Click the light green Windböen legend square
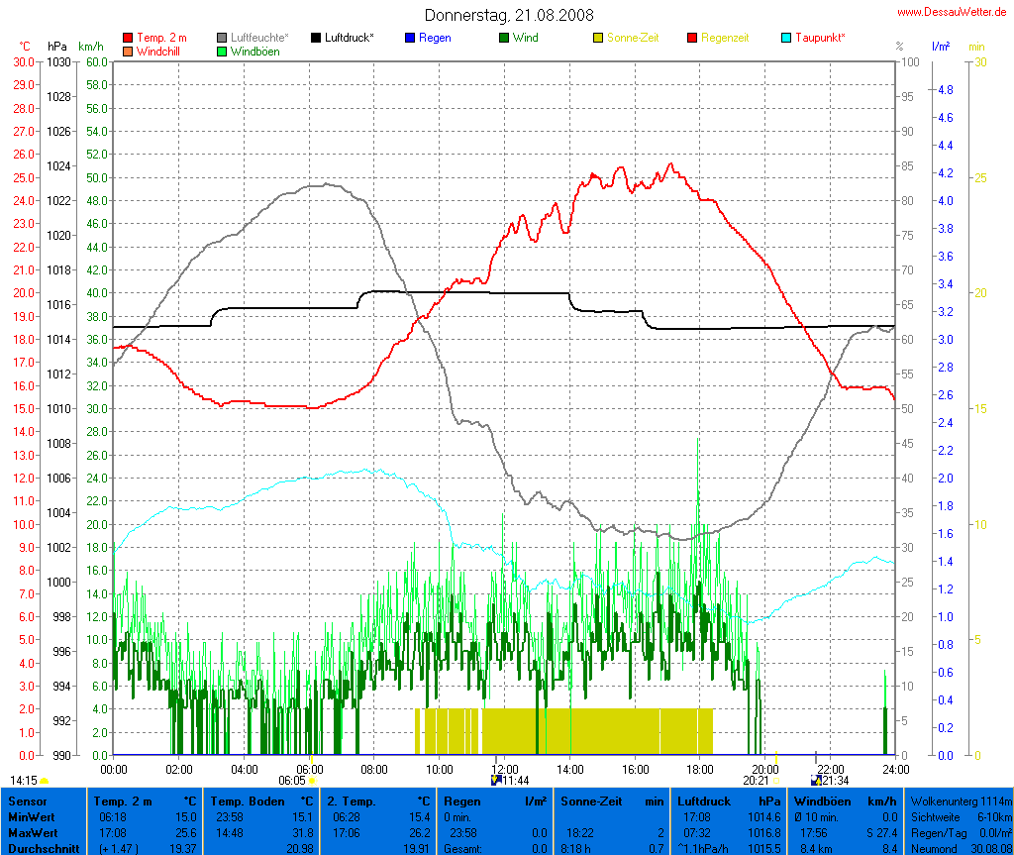1014x855 pixels. click(223, 51)
